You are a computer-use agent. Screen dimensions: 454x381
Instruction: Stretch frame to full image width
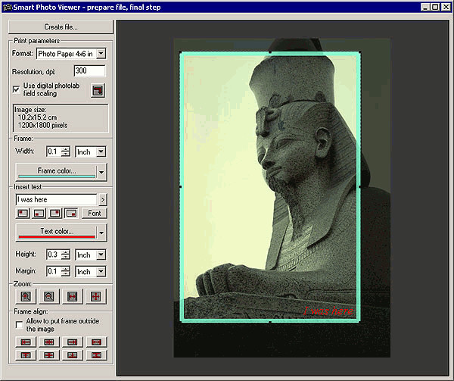[x=96, y=342]
